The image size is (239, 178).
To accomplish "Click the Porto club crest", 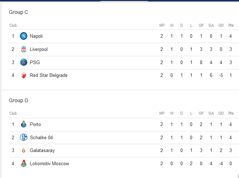I will [23, 124].
